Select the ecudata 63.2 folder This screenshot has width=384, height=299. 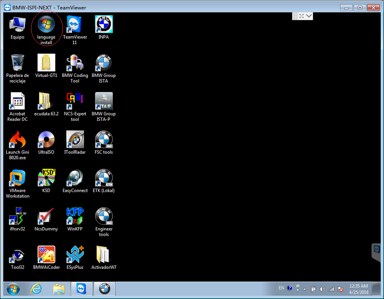(x=46, y=104)
